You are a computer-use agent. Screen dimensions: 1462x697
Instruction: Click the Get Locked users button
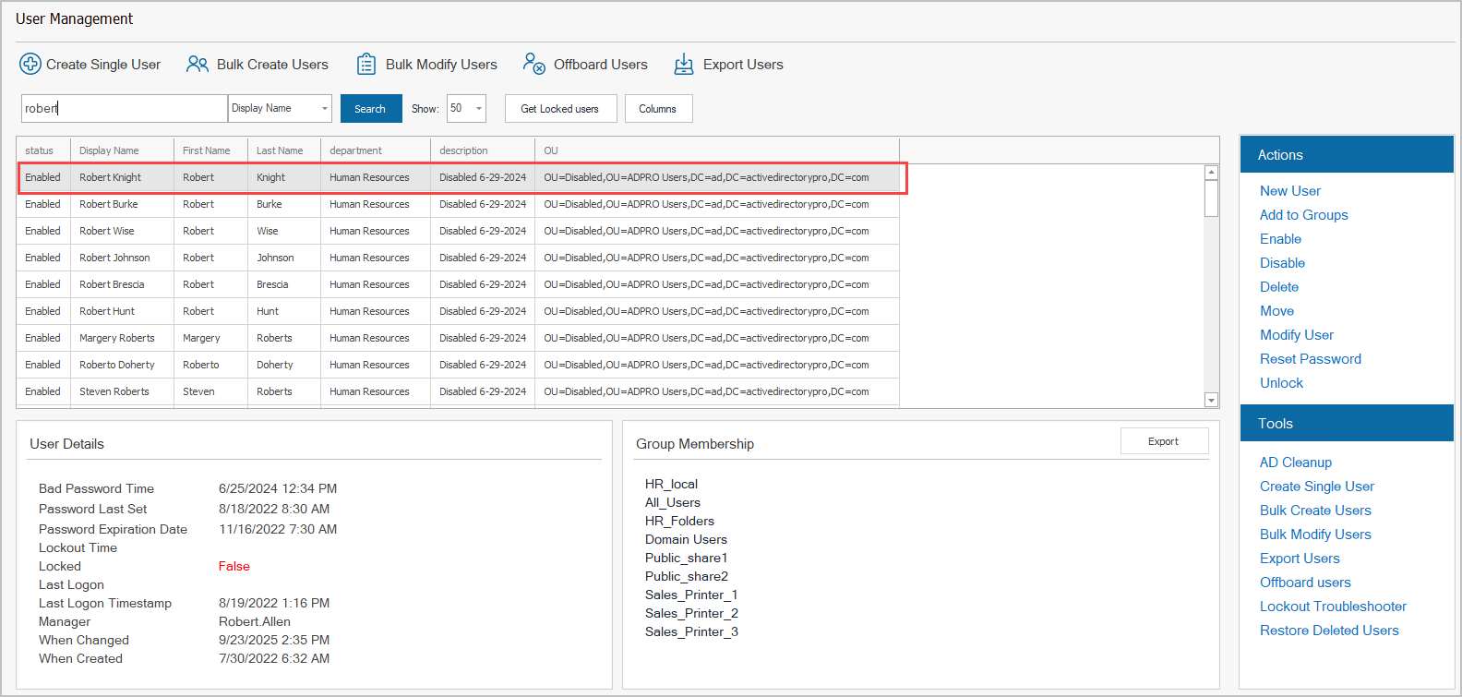click(x=559, y=109)
